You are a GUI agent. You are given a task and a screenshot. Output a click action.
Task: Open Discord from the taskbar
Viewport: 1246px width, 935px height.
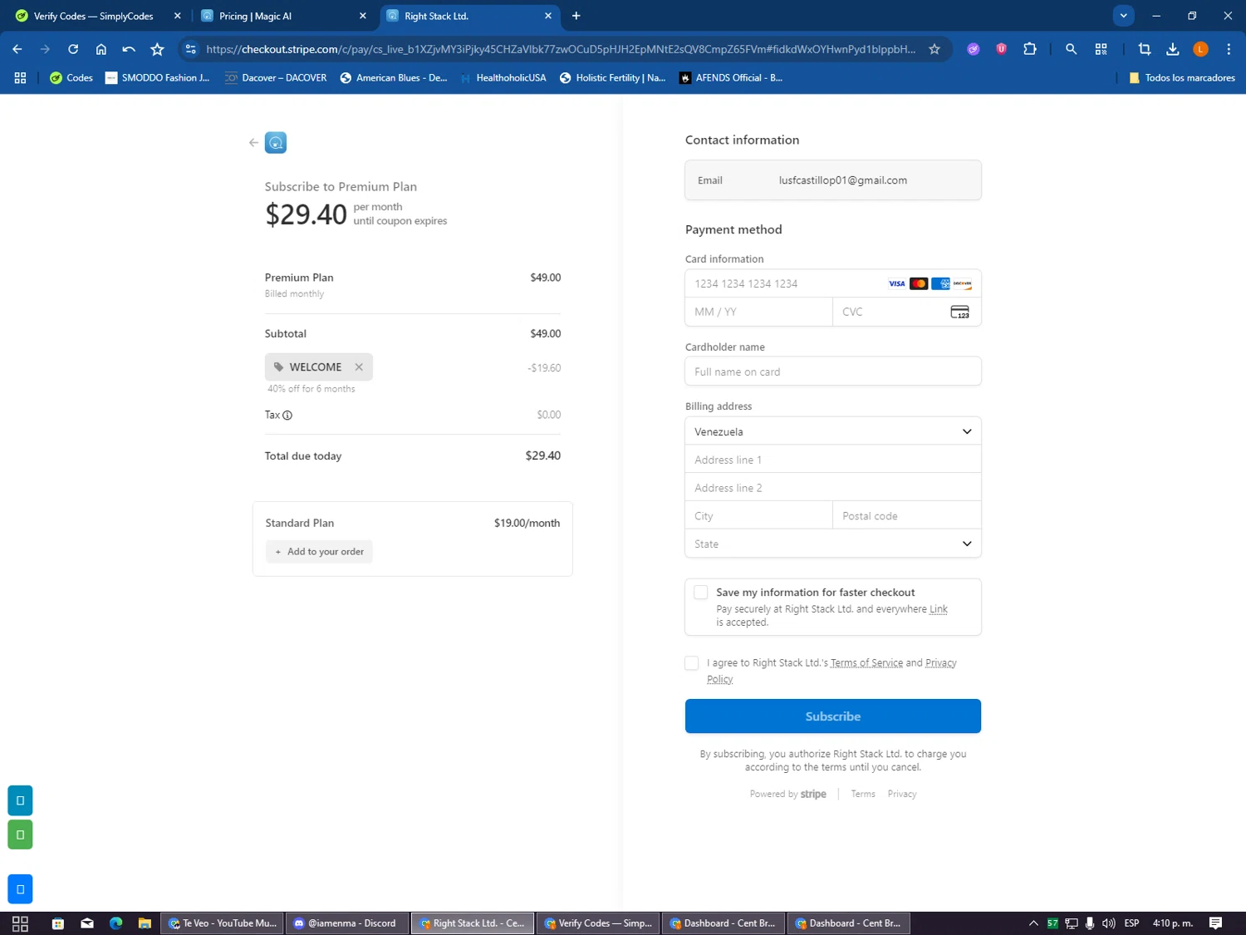pyautogui.click(x=347, y=923)
